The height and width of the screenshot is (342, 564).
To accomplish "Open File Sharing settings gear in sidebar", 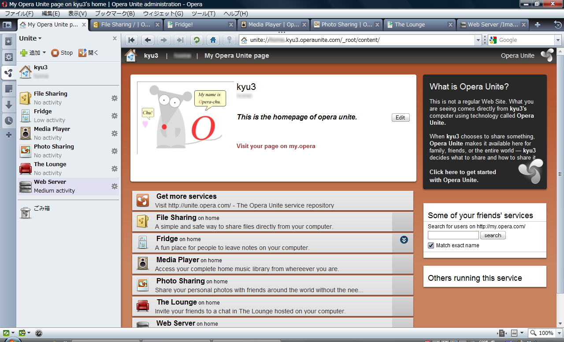I will 115,98.
